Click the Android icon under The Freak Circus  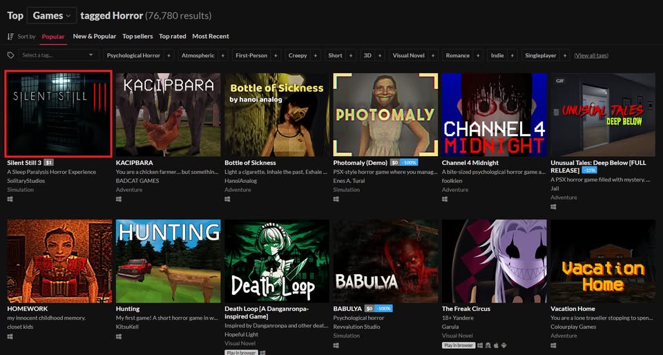click(505, 345)
